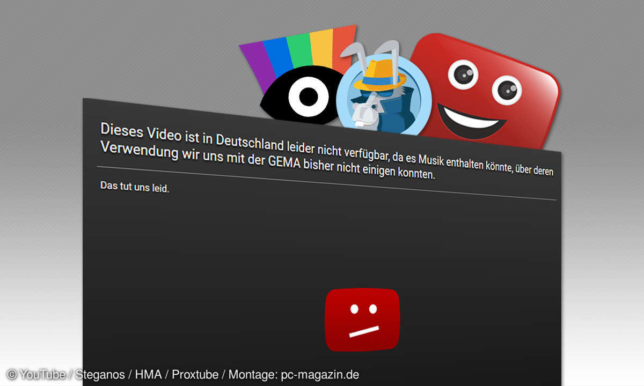Click the 'Dieses Video ist in Deutschland' message
644x386 pixels.
(327, 152)
